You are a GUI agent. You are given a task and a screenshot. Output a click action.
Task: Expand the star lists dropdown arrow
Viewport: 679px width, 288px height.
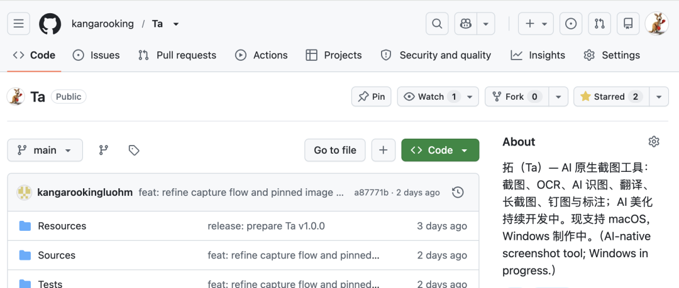[659, 97]
